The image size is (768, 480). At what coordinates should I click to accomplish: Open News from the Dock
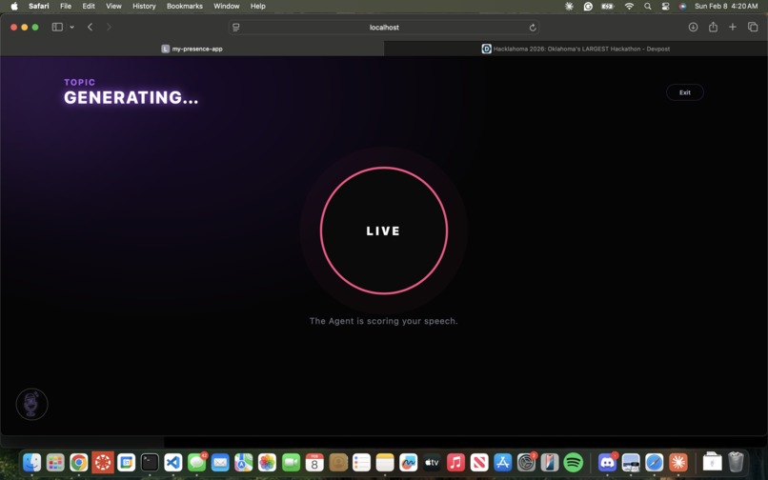click(479, 462)
